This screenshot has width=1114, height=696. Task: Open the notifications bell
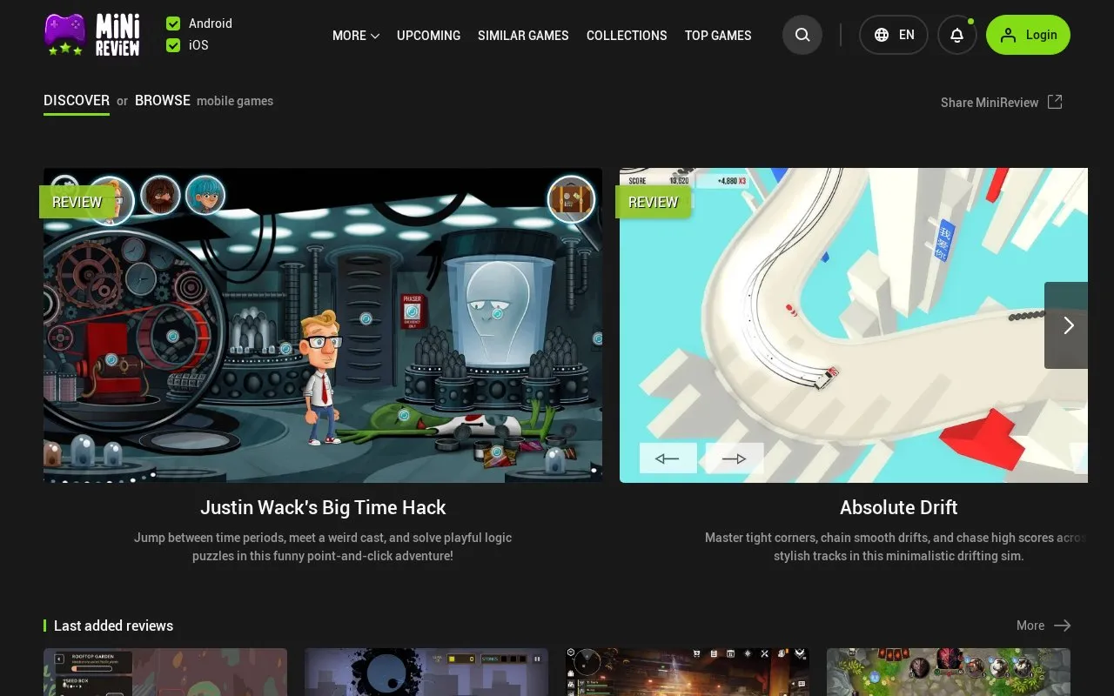pos(956,35)
